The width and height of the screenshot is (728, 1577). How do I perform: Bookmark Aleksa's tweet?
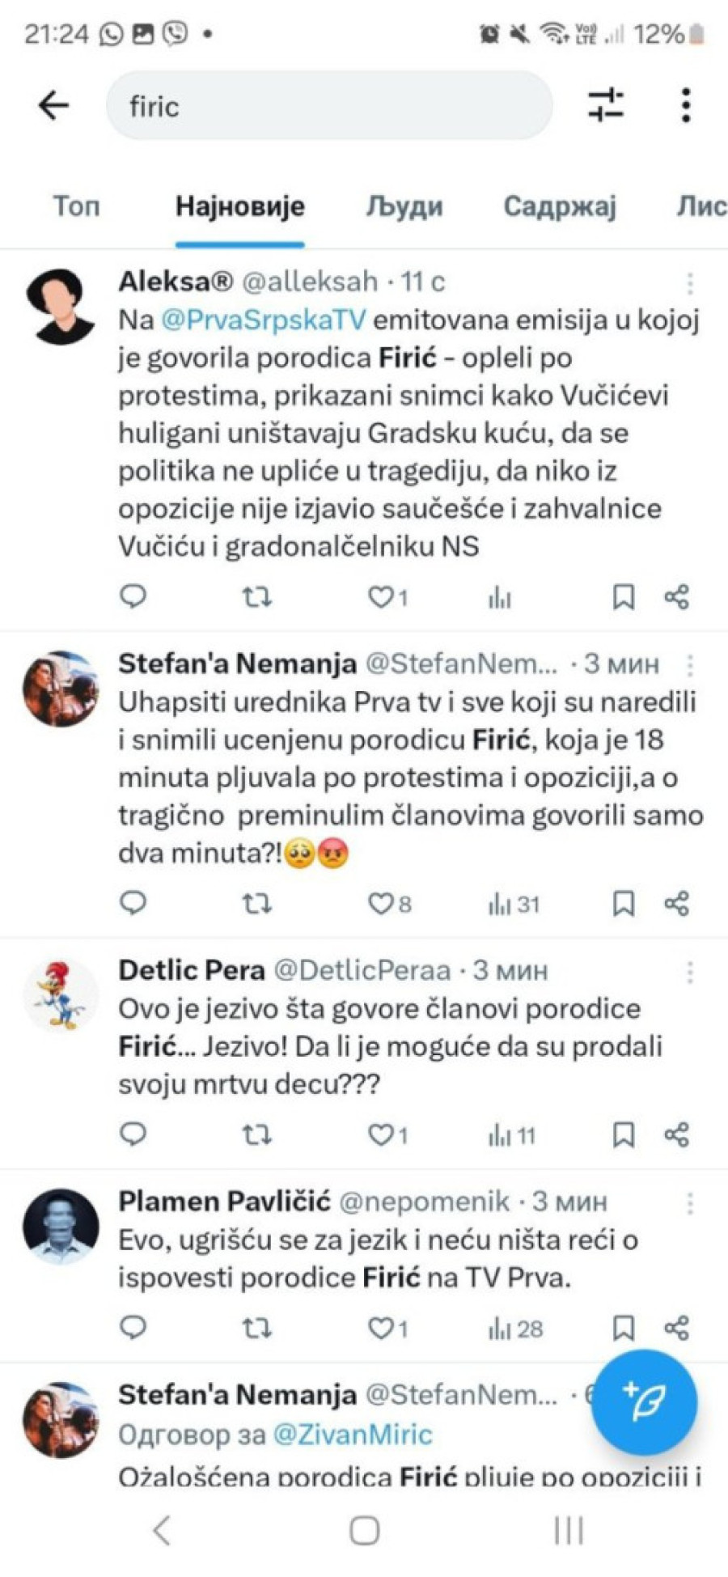[x=623, y=597]
